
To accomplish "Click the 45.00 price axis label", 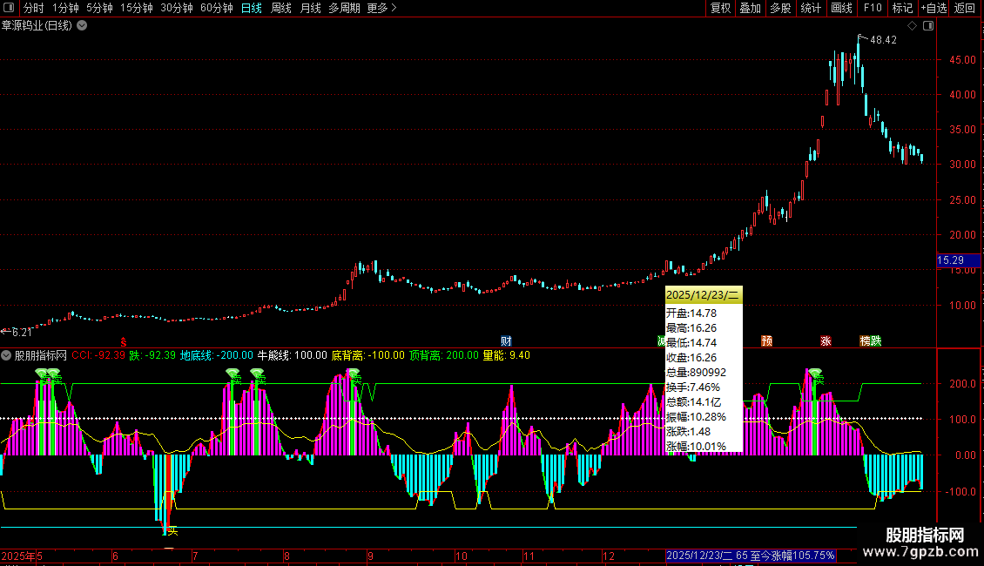I will [x=962, y=59].
